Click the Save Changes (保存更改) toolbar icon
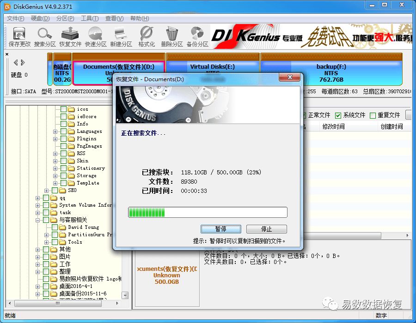The width and height of the screenshot is (416, 323). (x=19, y=37)
